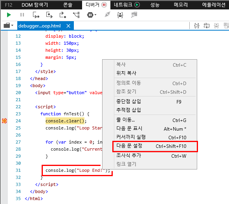Switch to the 메모리 tab
The width and height of the screenshot is (229, 204).
[181, 5]
